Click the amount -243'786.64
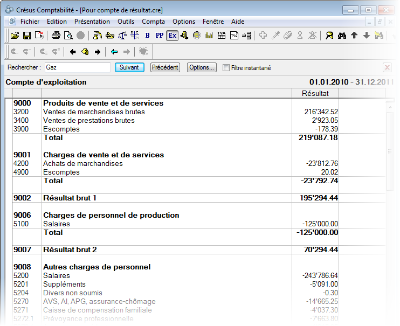This screenshot has width=400, height=326. [x=320, y=276]
